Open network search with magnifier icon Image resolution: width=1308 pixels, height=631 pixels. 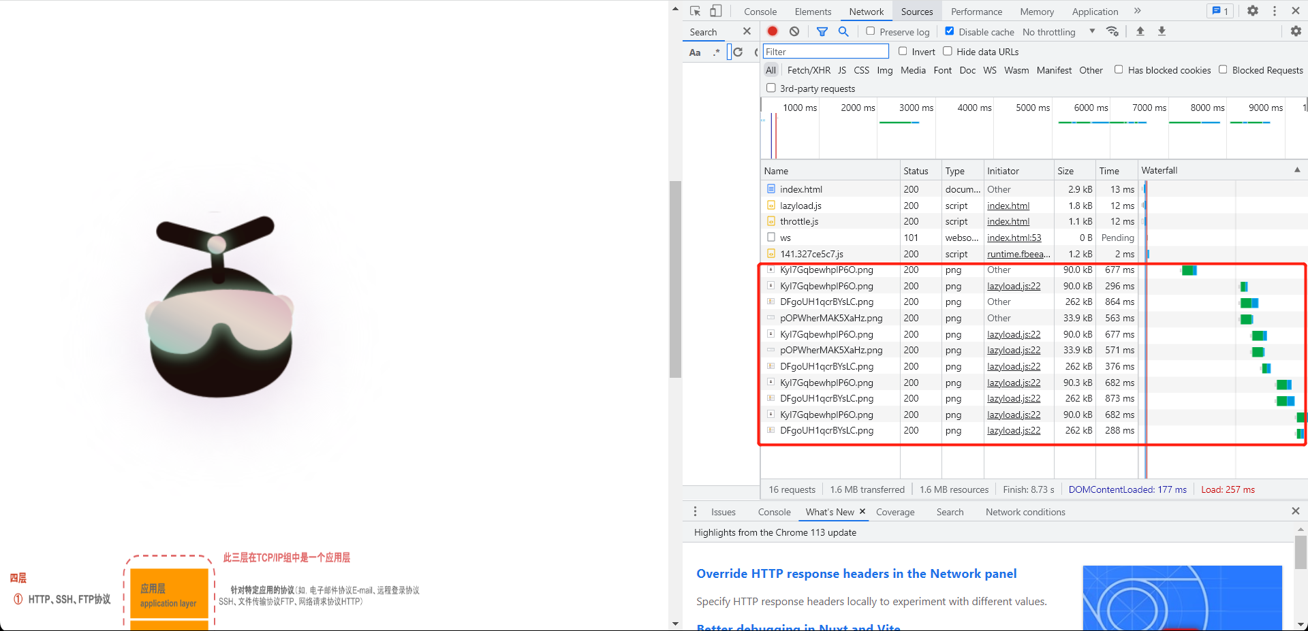[843, 31]
